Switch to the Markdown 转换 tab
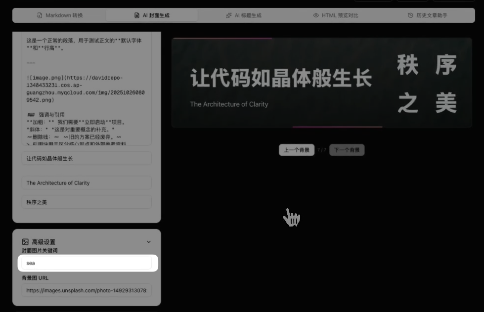484x312 pixels. coord(60,15)
